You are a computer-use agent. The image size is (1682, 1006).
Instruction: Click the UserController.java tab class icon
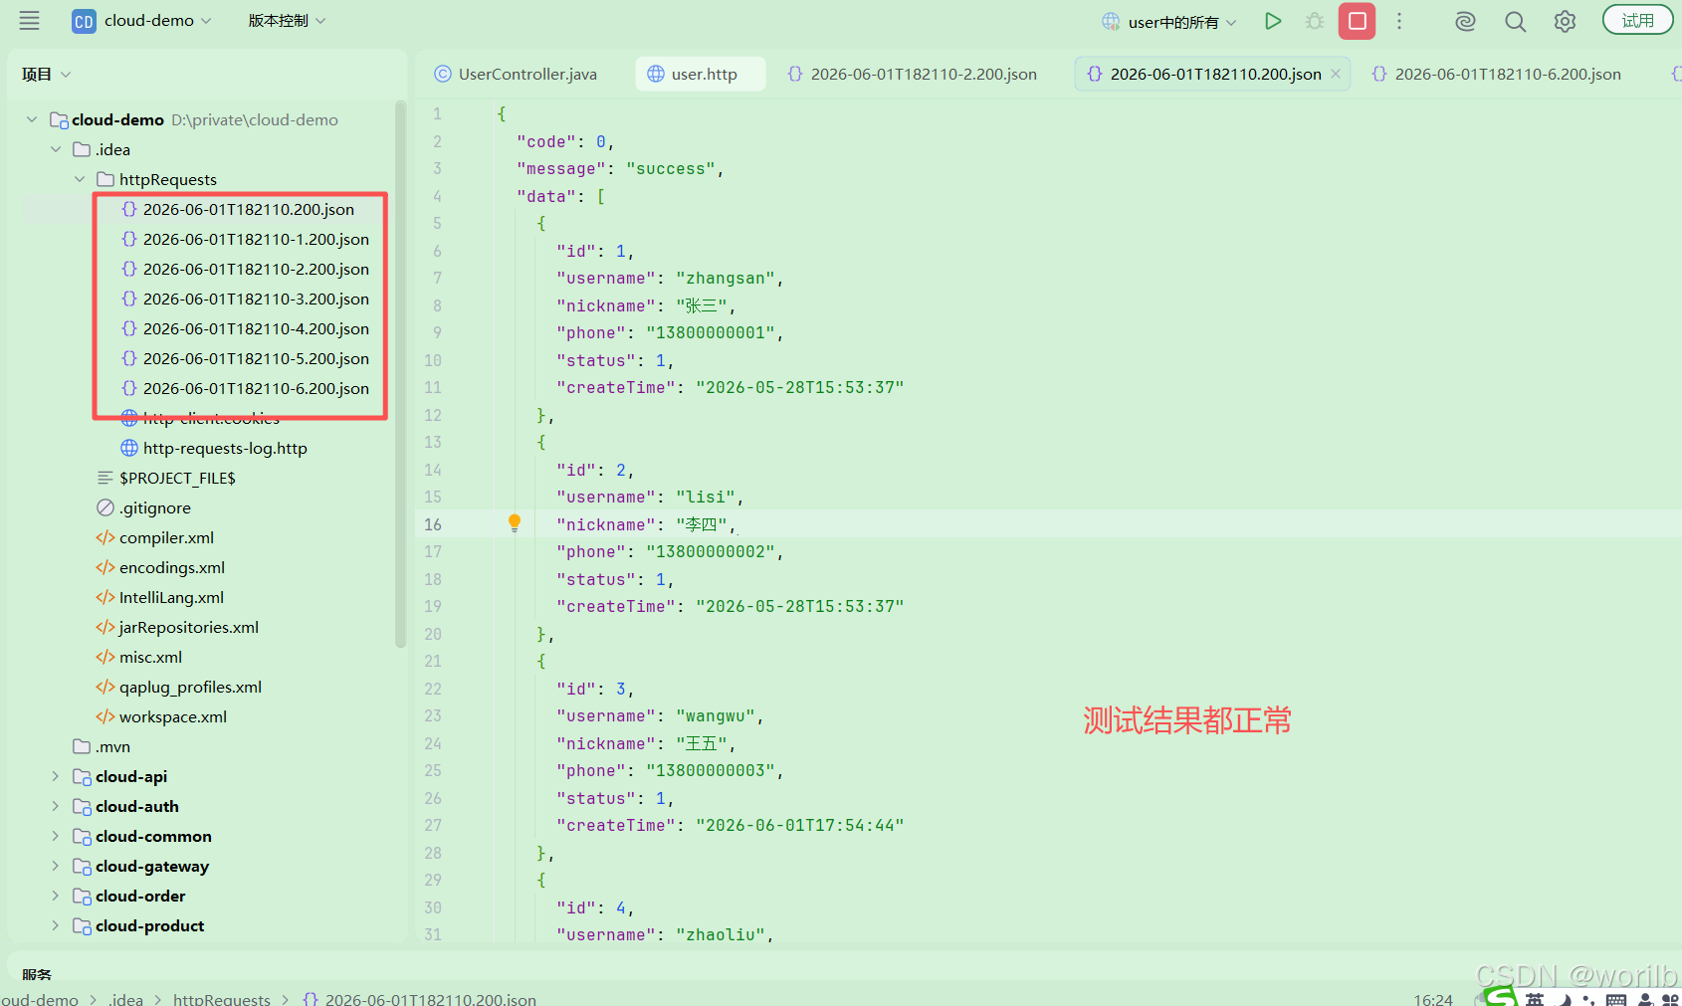coord(443,74)
